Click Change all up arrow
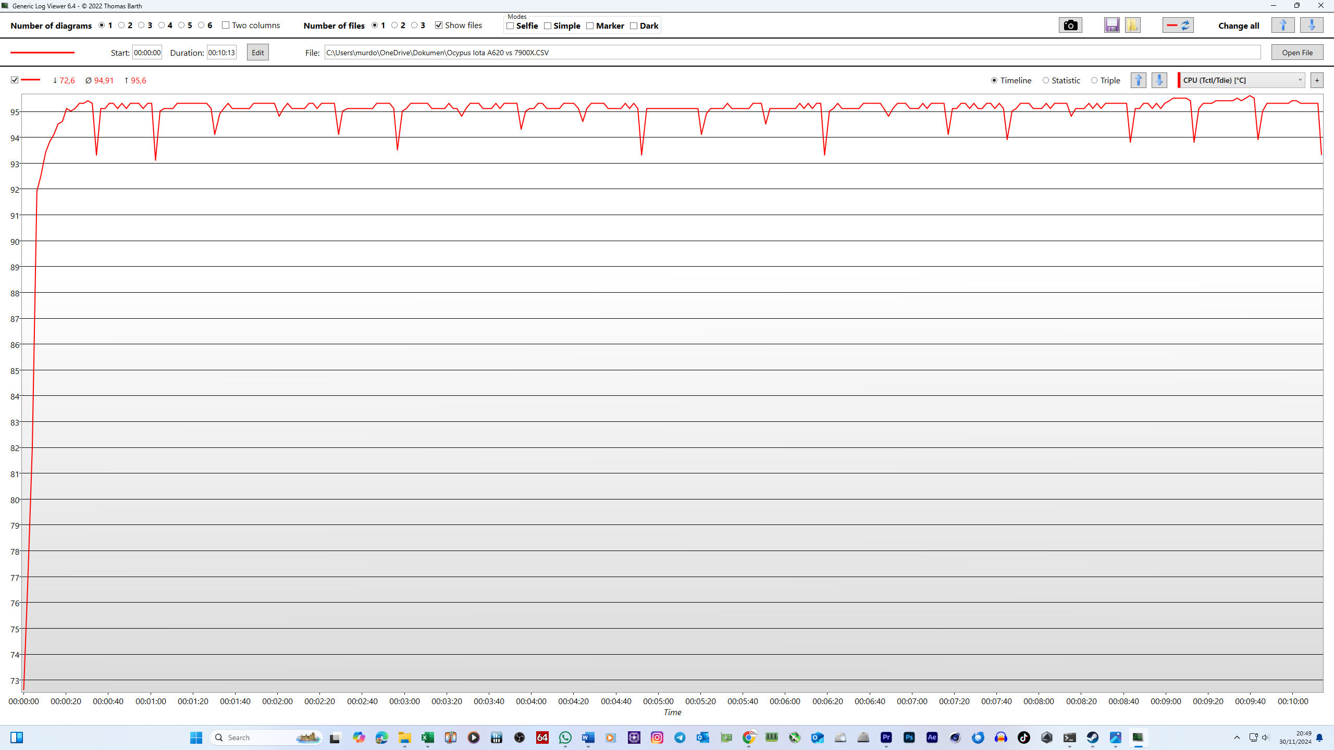The image size is (1334, 750). pos(1283,25)
